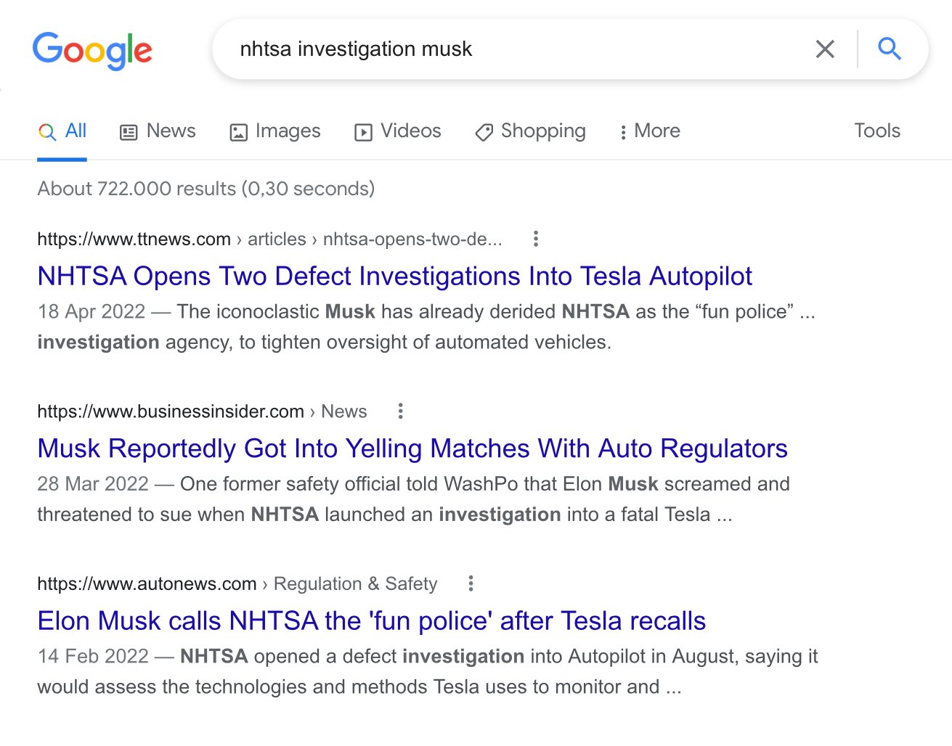This screenshot has height=746, width=952.
Task: Click the Google logo
Action: coord(92,50)
